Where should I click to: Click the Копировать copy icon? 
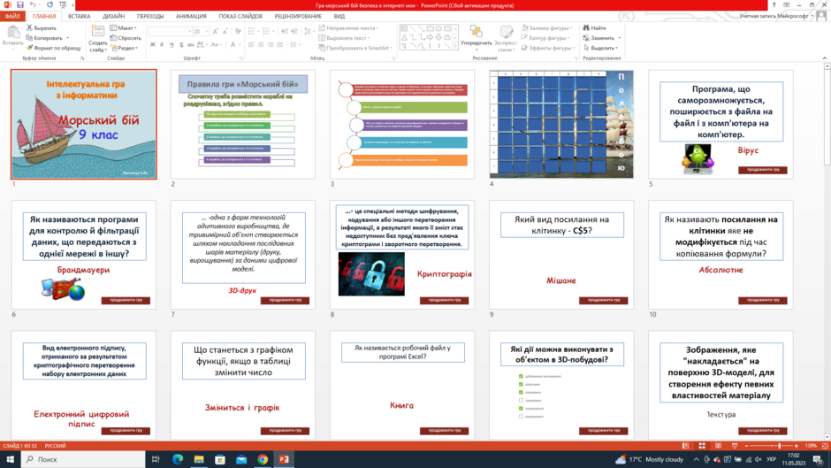tap(30, 38)
